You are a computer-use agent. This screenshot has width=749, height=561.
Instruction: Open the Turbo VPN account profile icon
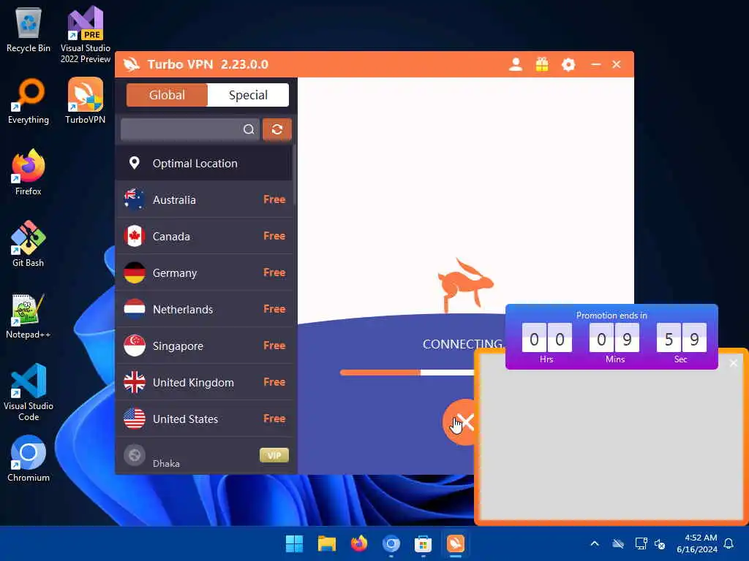pos(516,64)
